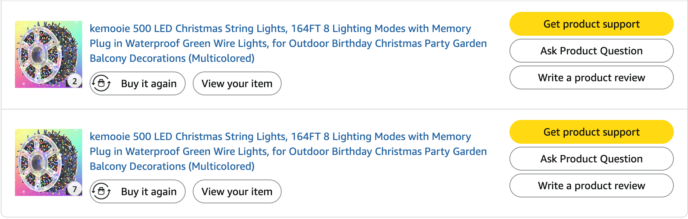Choose 'Ask Product Question' for the first item

click(x=591, y=51)
